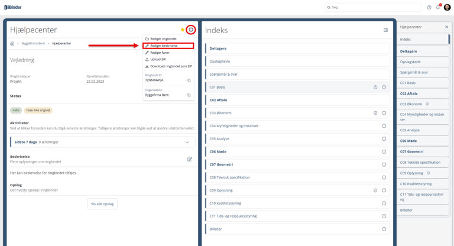
Task: Click the edit Beskrivelse pencil icon
Action: click(x=190, y=159)
